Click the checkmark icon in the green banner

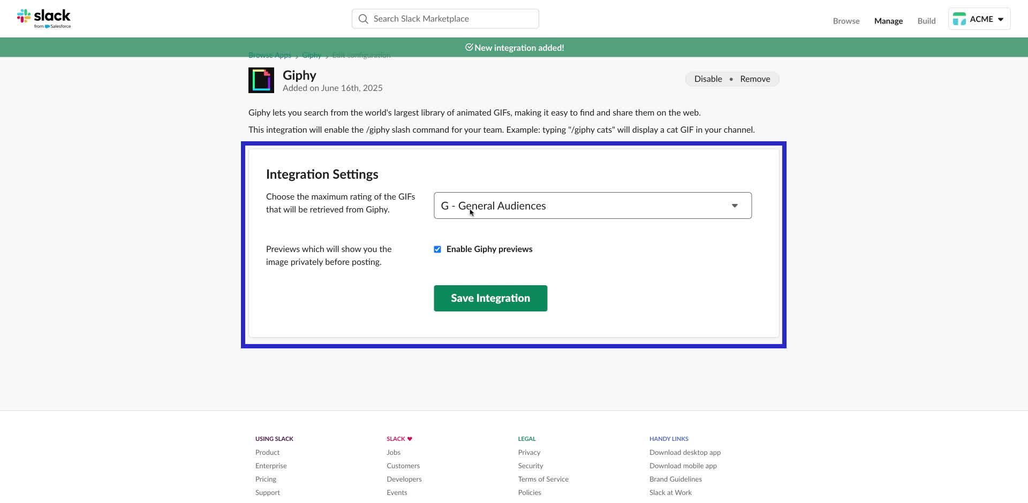pyautogui.click(x=469, y=47)
